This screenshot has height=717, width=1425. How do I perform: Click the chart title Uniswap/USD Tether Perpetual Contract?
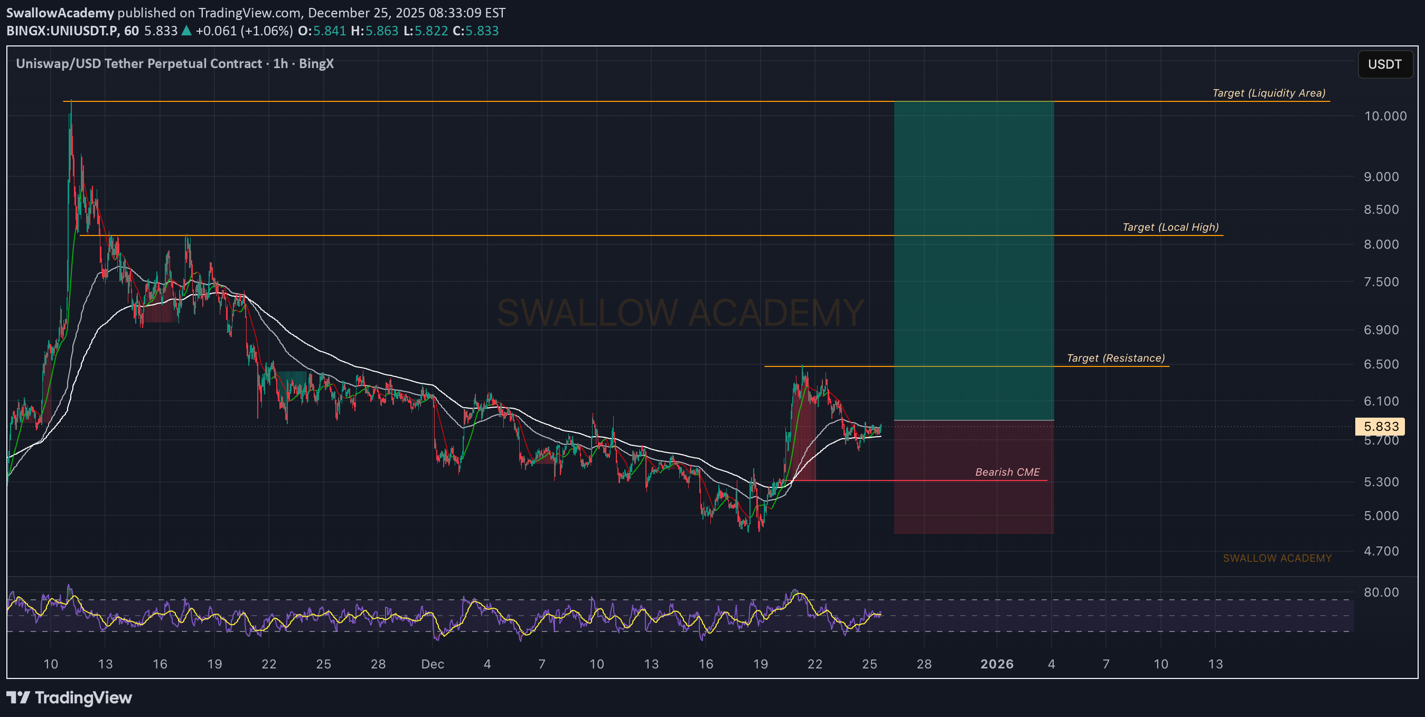(139, 63)
